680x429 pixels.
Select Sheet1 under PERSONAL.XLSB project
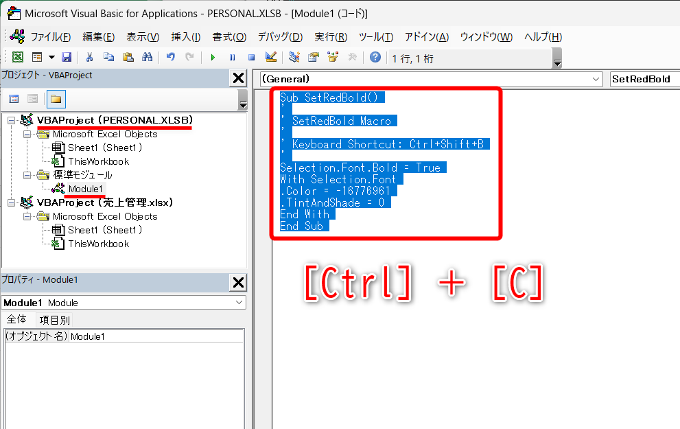point(105,148)
